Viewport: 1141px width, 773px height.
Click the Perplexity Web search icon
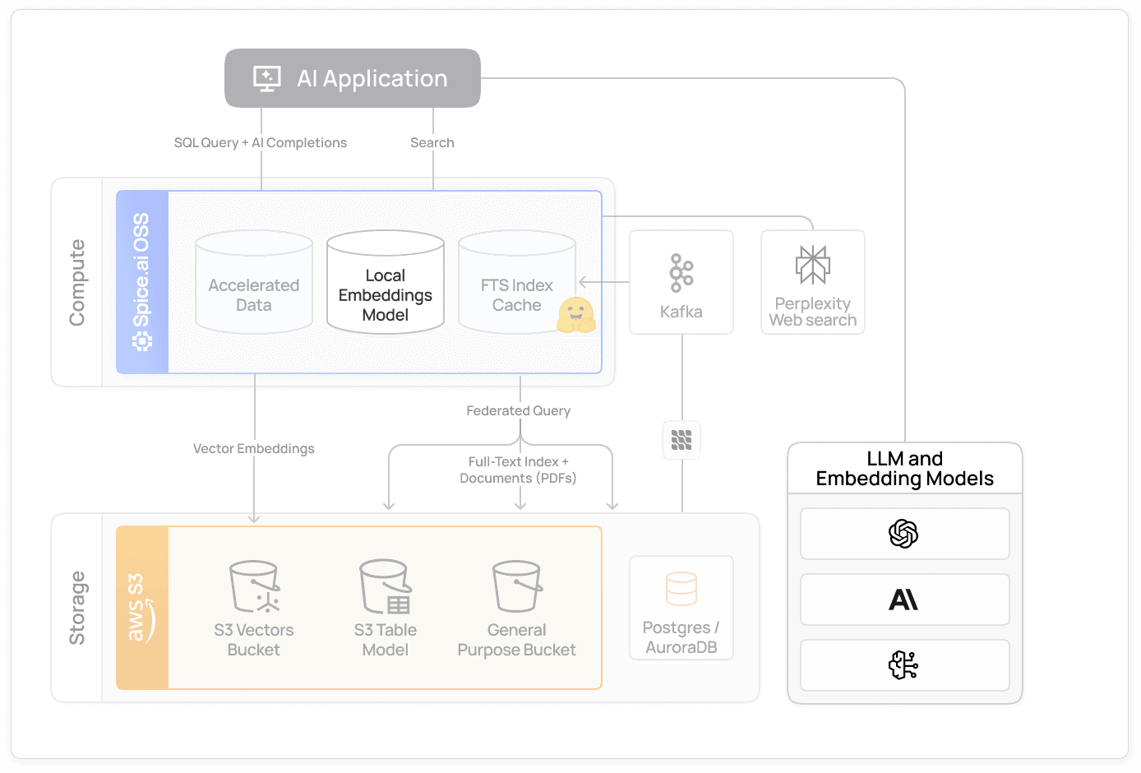[x=812, y=263]
